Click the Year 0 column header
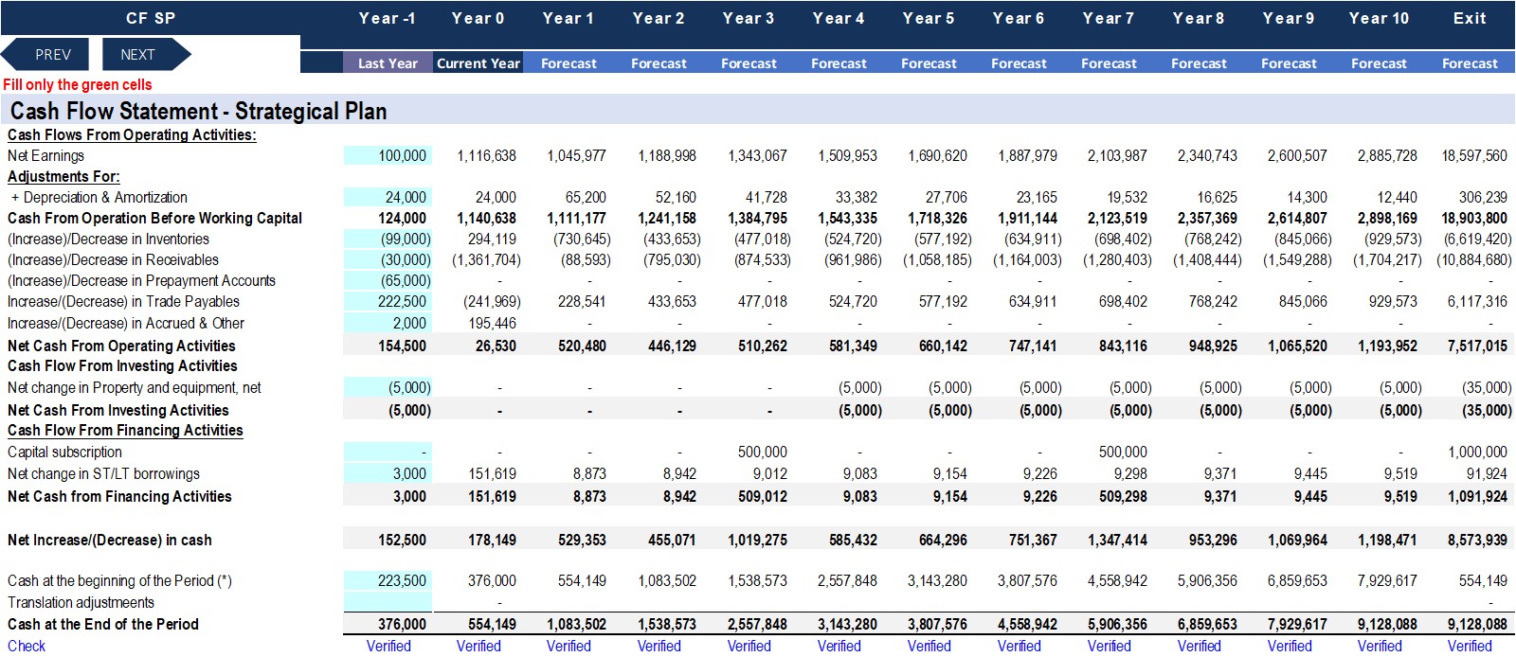The width and height of the screenshot is (1516, 657). point(478,18)
